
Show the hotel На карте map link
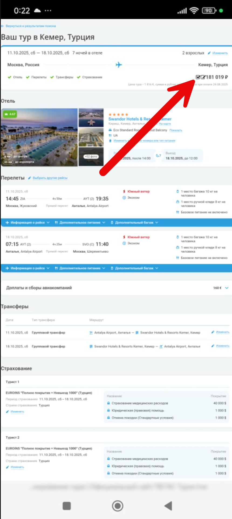[x=165, y=124]
